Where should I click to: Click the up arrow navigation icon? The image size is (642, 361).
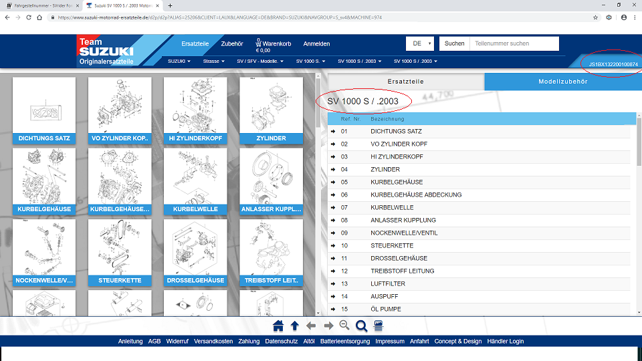[x=295, y=326]
